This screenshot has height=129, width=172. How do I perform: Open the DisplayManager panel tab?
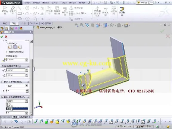[x=21, y=28]
